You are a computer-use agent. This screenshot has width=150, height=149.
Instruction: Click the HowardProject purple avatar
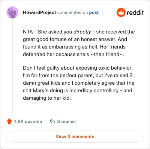(x=12, y=12)
